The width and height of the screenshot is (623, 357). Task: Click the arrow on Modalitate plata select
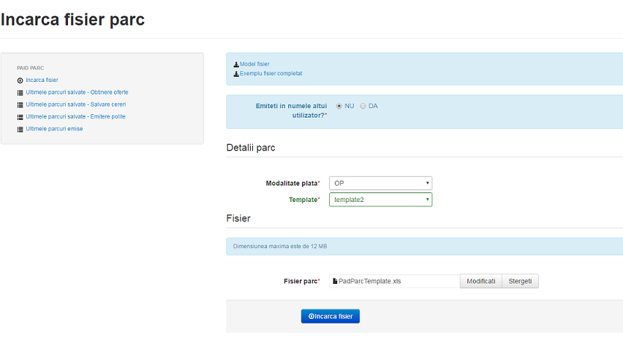pyautogui.click(x=428, y=184)
